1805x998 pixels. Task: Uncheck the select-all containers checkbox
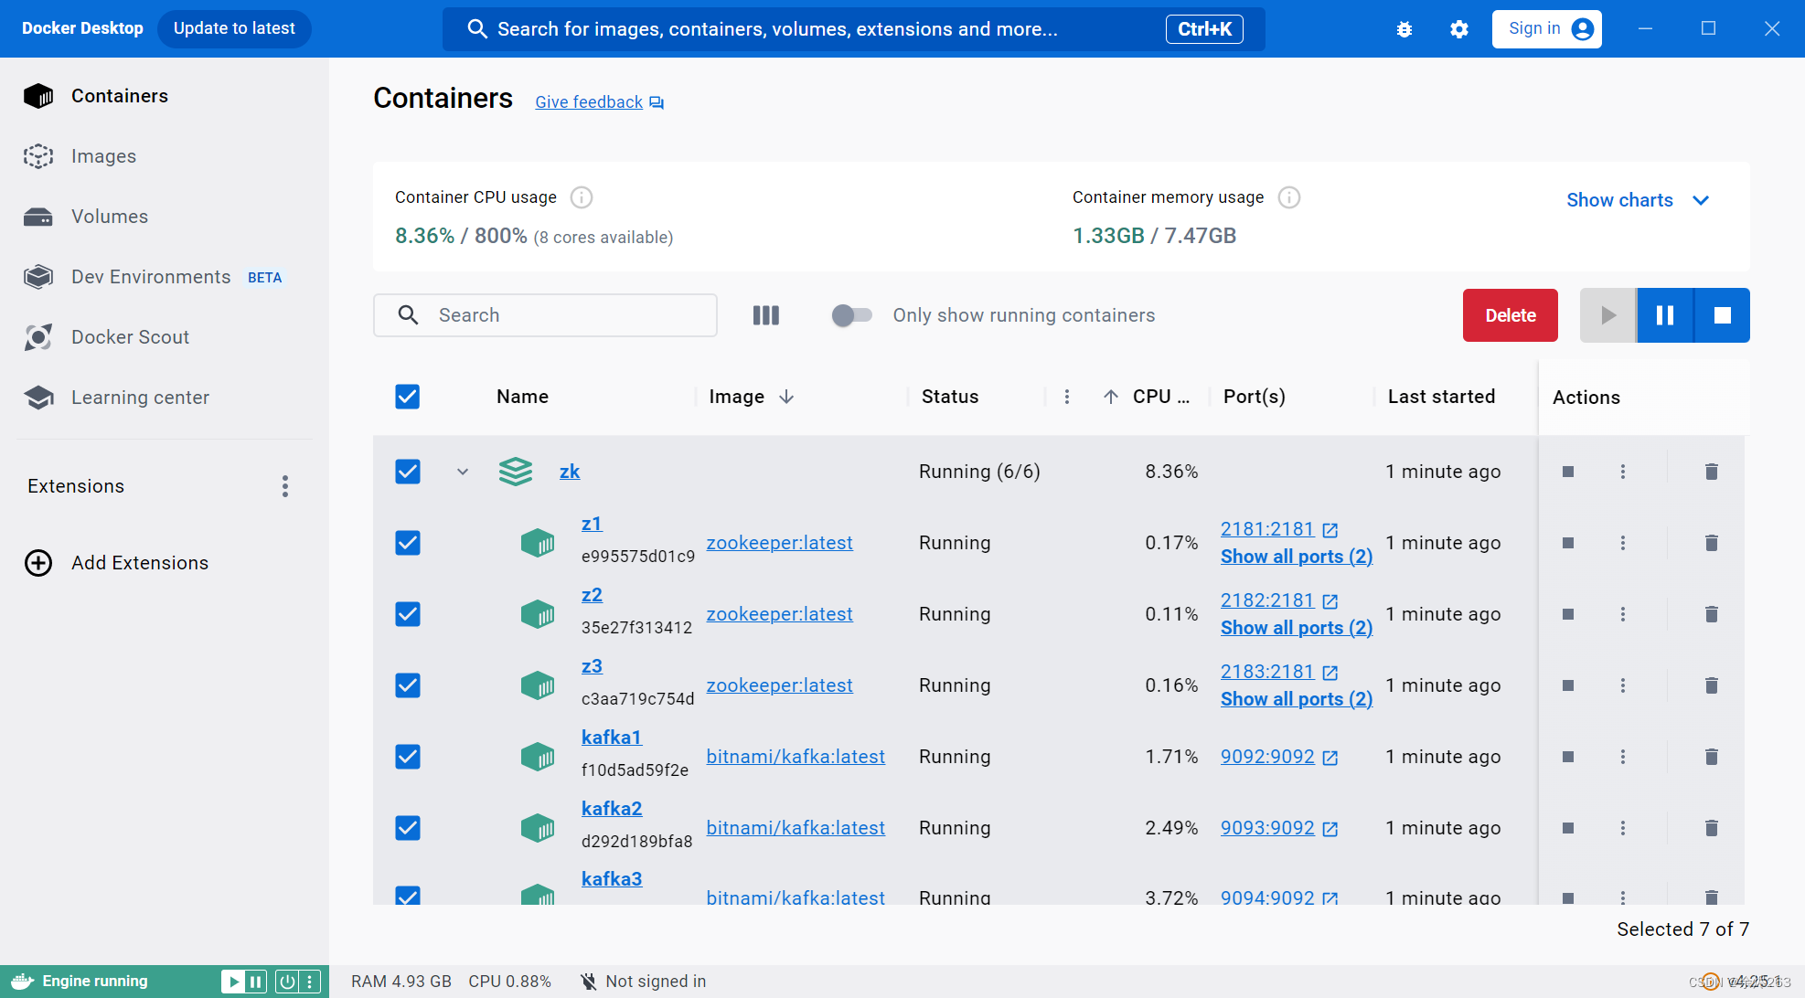tap(407, 397)
